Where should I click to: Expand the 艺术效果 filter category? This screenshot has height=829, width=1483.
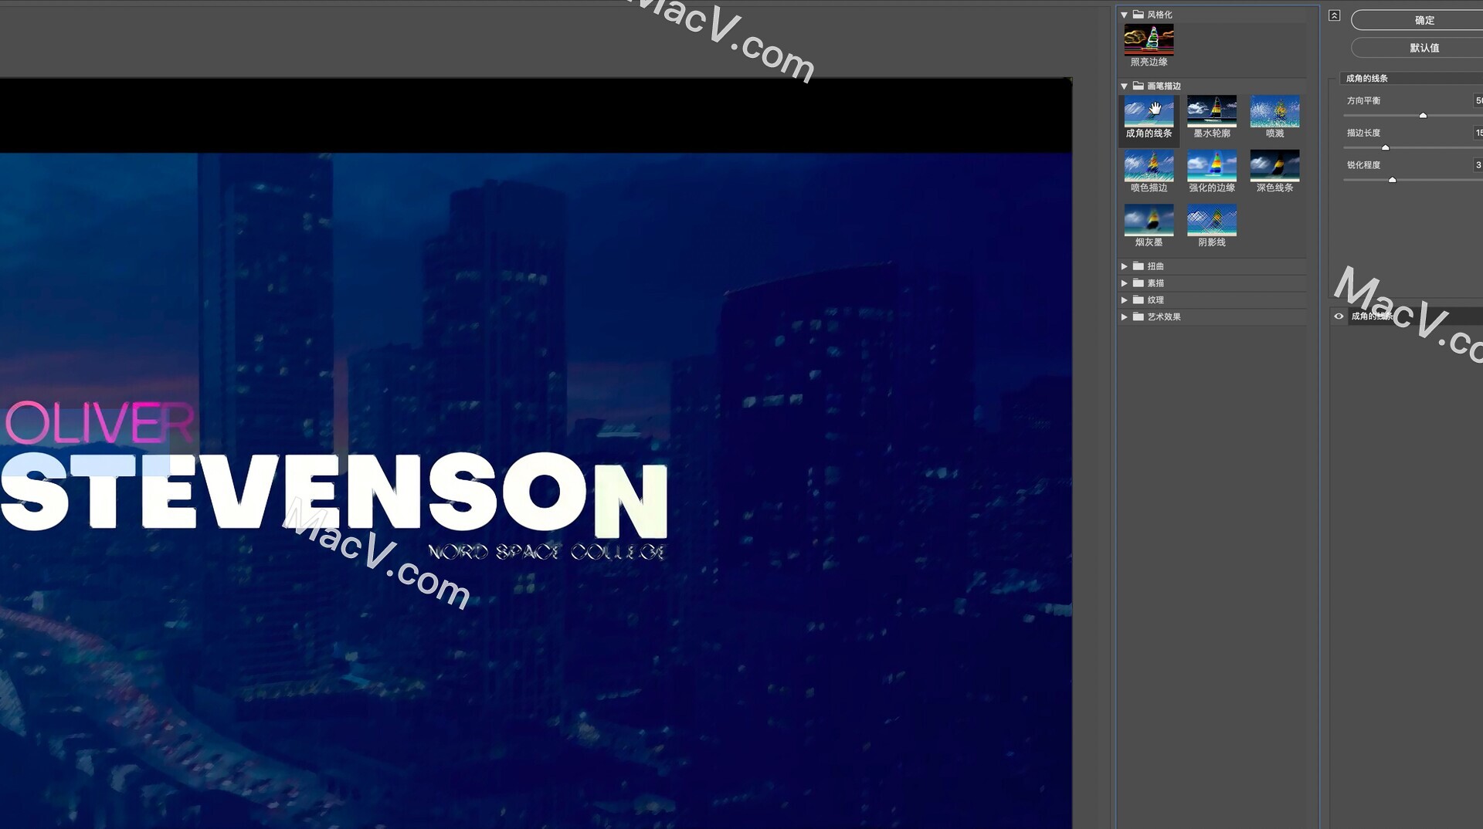point(1125,316)
